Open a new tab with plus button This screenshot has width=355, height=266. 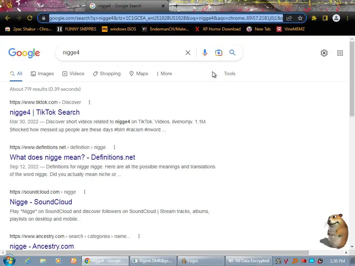point(176,6)
